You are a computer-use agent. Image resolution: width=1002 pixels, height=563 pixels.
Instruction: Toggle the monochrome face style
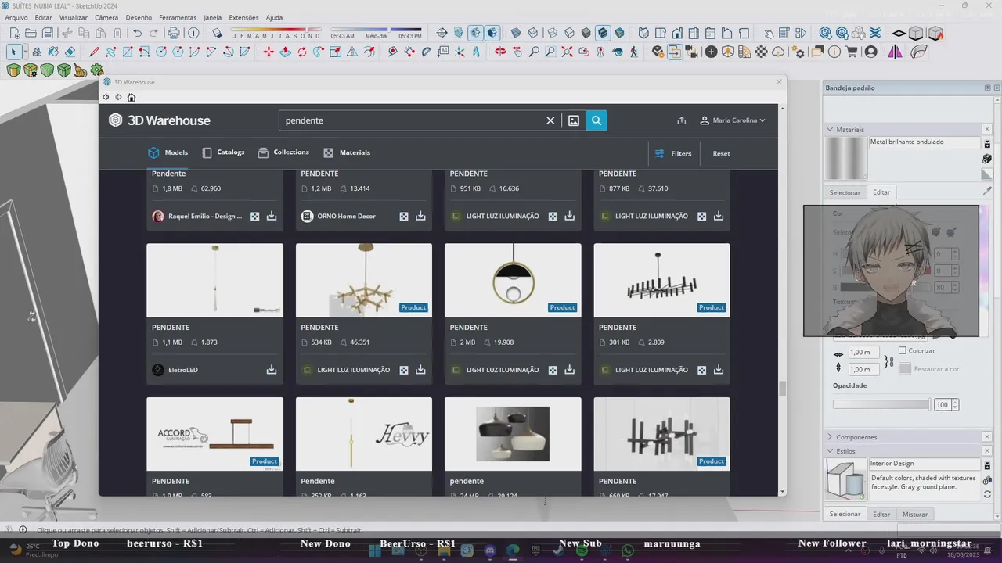619,33
